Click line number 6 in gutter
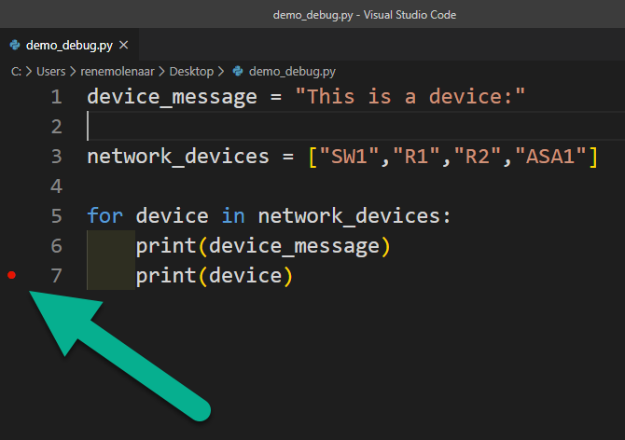Screen dimensions: 625x440 [56, 246]
